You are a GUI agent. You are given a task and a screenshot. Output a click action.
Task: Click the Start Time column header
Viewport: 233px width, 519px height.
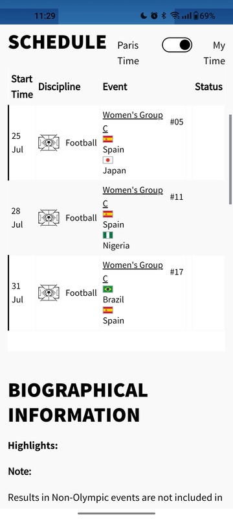pyautogui.click(x=22, y=87)
